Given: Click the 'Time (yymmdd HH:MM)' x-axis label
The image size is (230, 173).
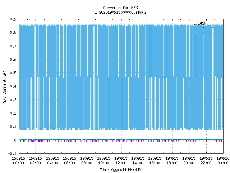Looking at the screenshot, I should click(x=120, y=170).
